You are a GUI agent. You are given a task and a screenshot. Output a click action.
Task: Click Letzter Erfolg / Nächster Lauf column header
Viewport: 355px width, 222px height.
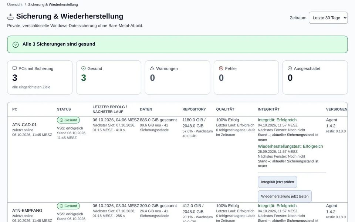[110, 109]
